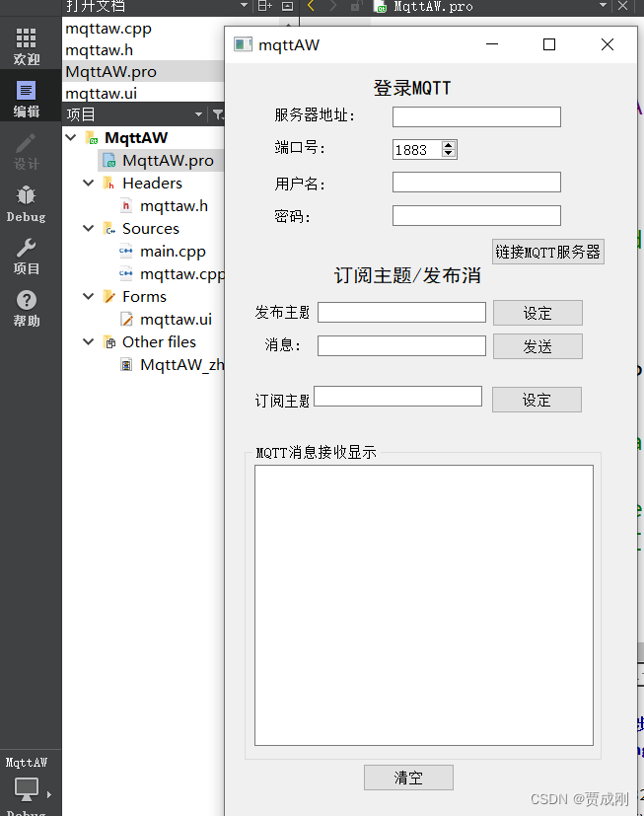644x816 pixels.
Task: Click the 发送 send button
Action: 537,346
